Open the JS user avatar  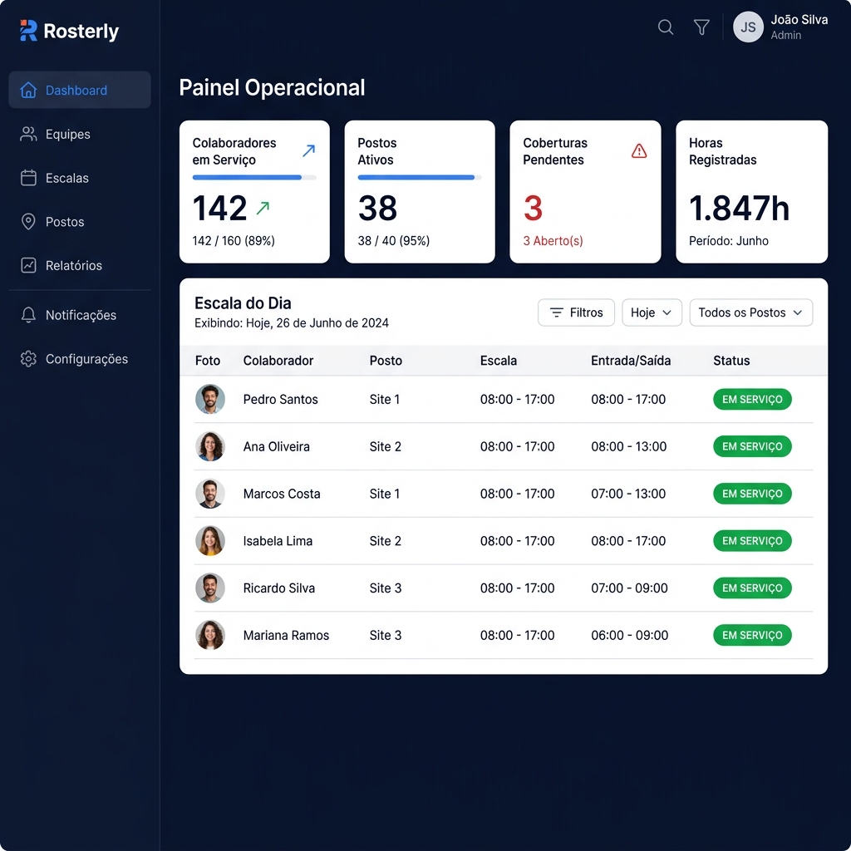tap(748, 27)
